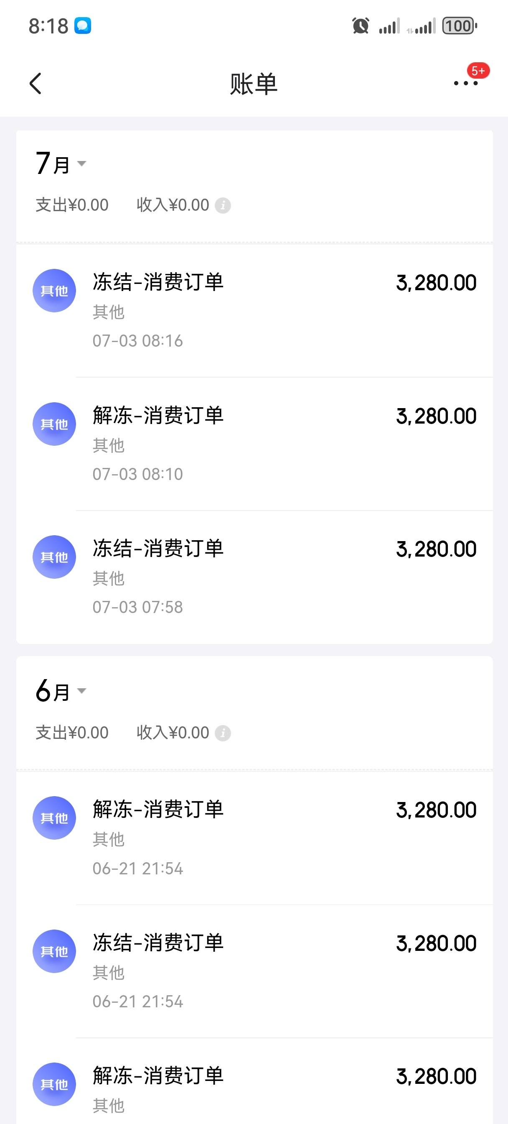
Task: Open the 冻结-消费订单 entry at 07-03 07:58
Action: tap(254, 577)
